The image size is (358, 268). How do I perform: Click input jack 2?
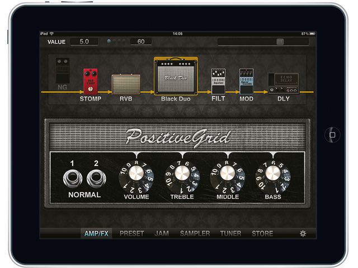click(96, 179)
